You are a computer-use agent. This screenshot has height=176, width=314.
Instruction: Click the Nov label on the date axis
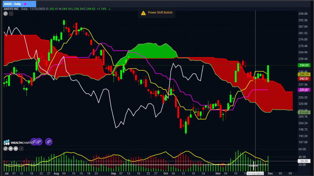218,173
